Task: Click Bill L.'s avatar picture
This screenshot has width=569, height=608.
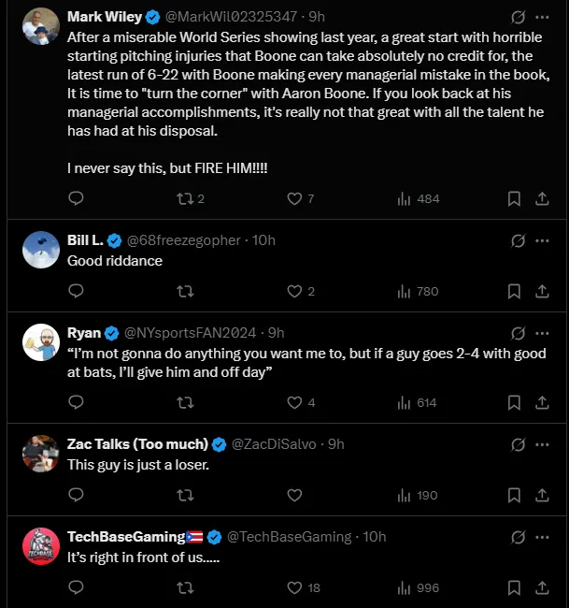Action: point(40,249)
